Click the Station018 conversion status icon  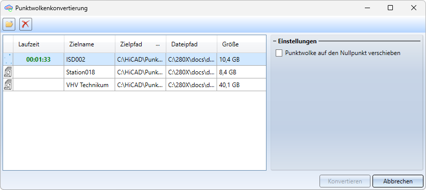click(8, 72)
